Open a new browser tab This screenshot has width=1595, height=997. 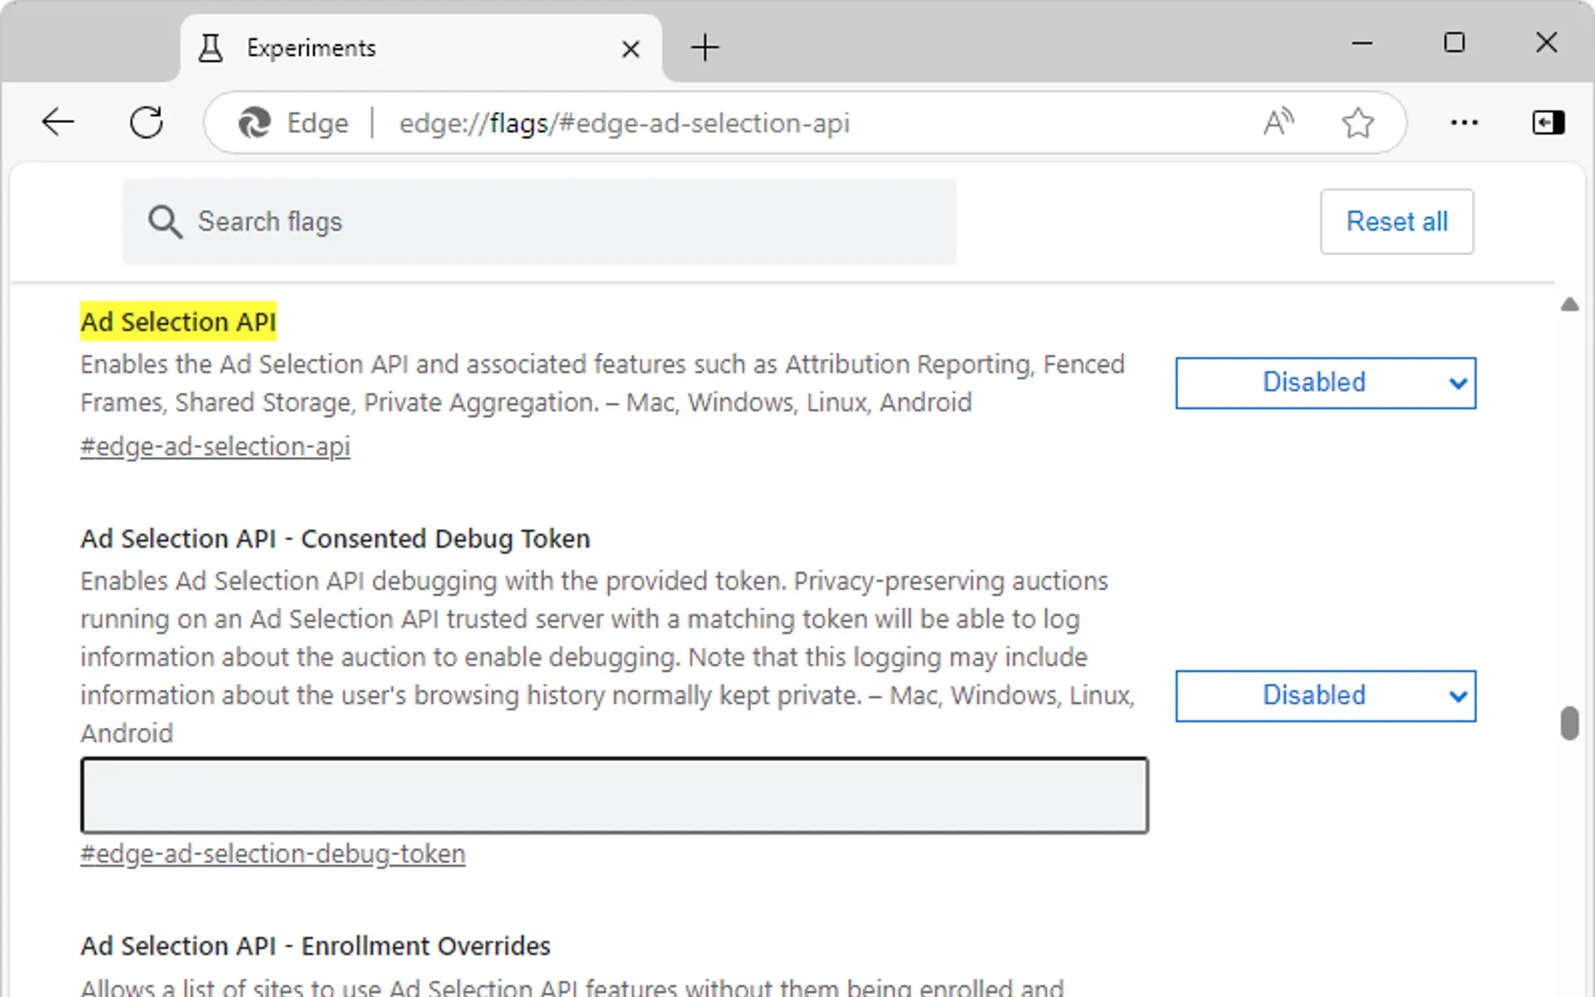pos(704,47)
